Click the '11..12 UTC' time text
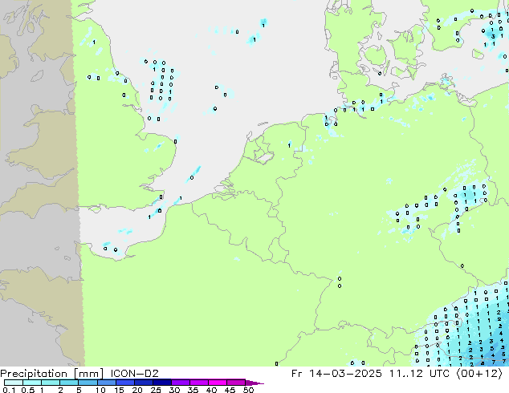Screen dimensions: 509x393 [x=419, y=373]
